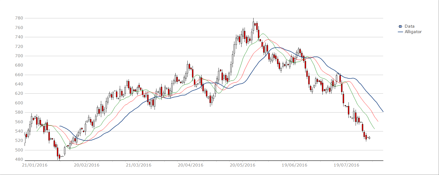
Task: Click the 660 value axis label
Action: (19, 75)
